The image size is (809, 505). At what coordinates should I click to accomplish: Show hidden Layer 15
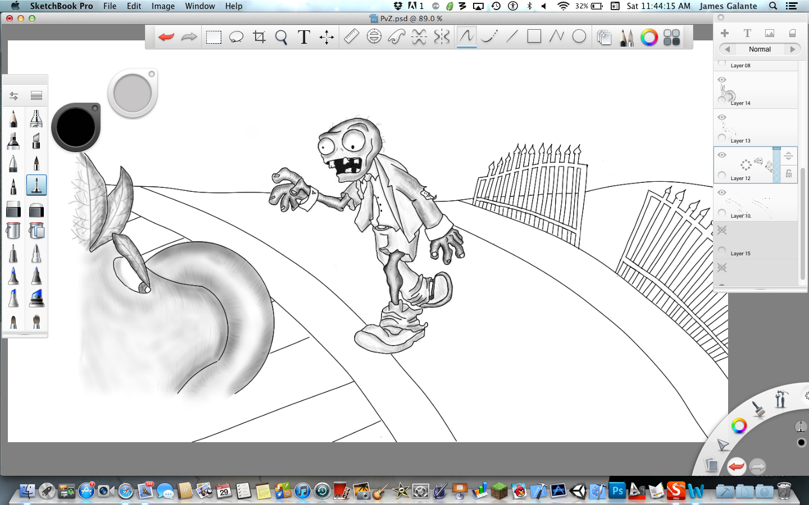(x=722, y=230)
